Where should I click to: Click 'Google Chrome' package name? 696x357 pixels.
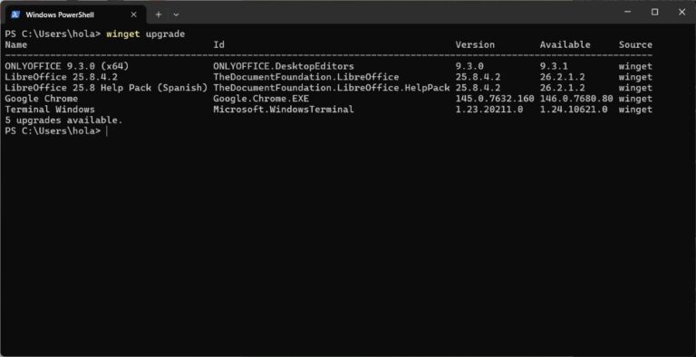point(42,99)
